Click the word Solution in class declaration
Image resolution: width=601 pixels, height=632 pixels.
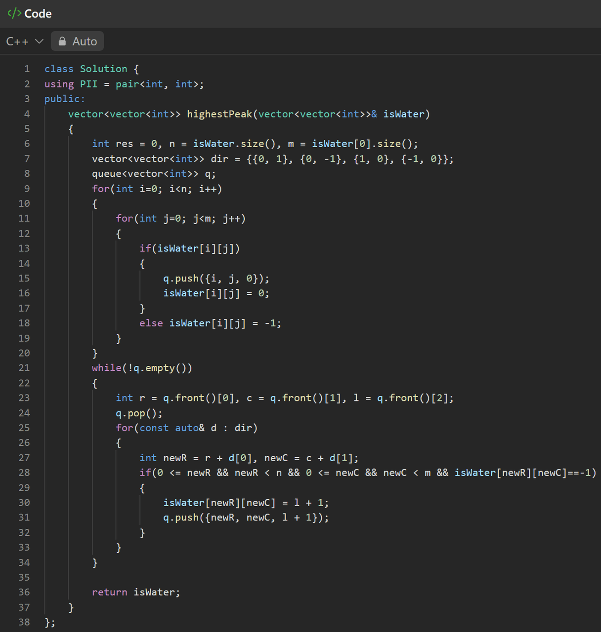point(103,69)
